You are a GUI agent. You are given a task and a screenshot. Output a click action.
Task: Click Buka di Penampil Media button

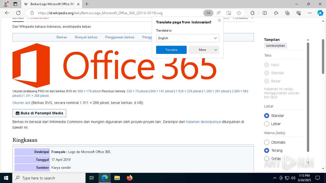point(39,113)
